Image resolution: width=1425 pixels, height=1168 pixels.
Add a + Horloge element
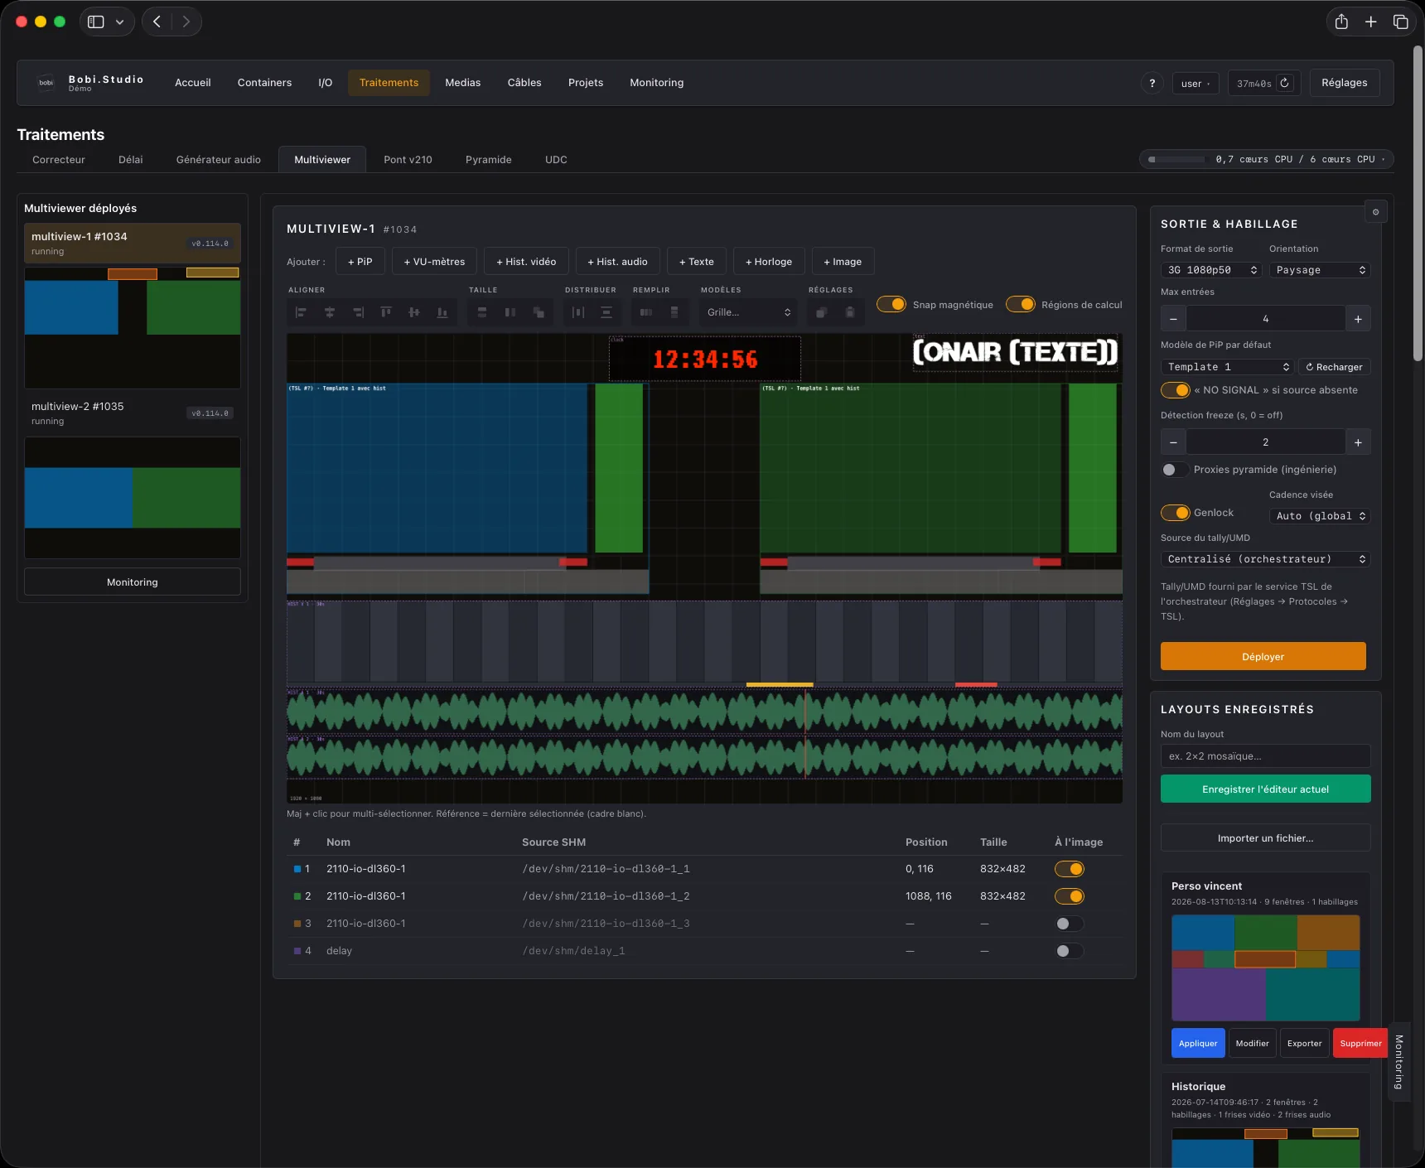click(x=769, y=262)
